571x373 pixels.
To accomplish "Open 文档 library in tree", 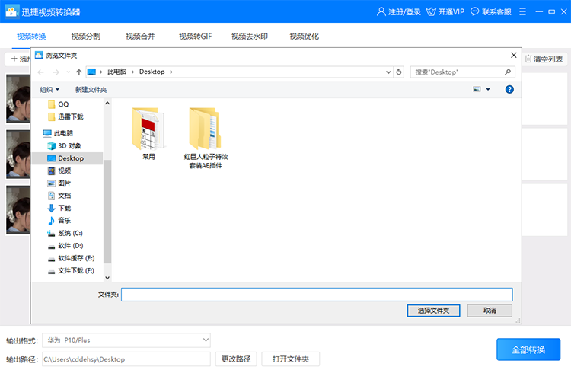I will [59, 196].
